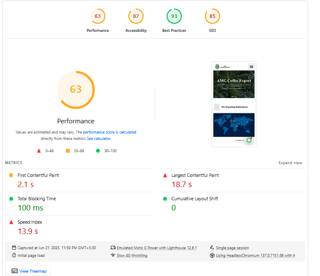Click the Largest Contentful Paint metric label
This screenshot has height=276, width=320.
tap(195, 175)
